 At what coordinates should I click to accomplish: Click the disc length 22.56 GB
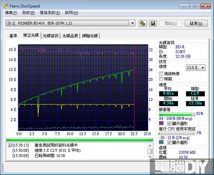click(x=183, y=56)
